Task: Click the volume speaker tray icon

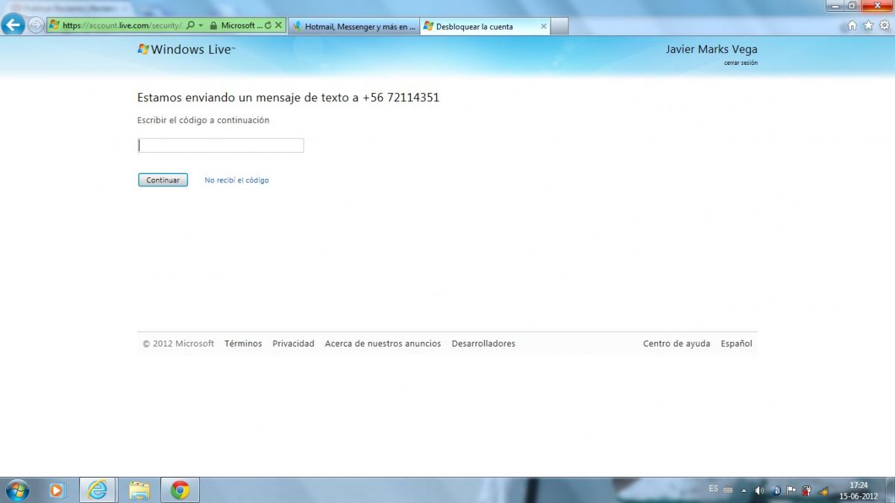Action: click(759, 490)
